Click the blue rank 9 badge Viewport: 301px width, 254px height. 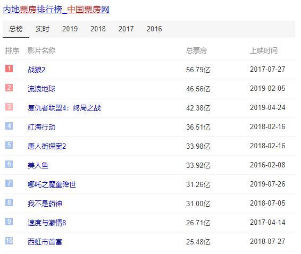tap(9, 222)
